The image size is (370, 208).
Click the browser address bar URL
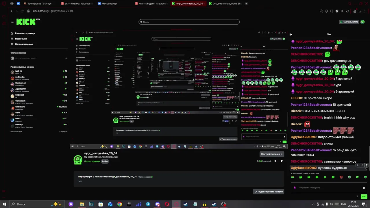[x=53, y=11]
